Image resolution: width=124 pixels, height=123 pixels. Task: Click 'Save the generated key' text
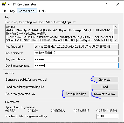point(20,94)
